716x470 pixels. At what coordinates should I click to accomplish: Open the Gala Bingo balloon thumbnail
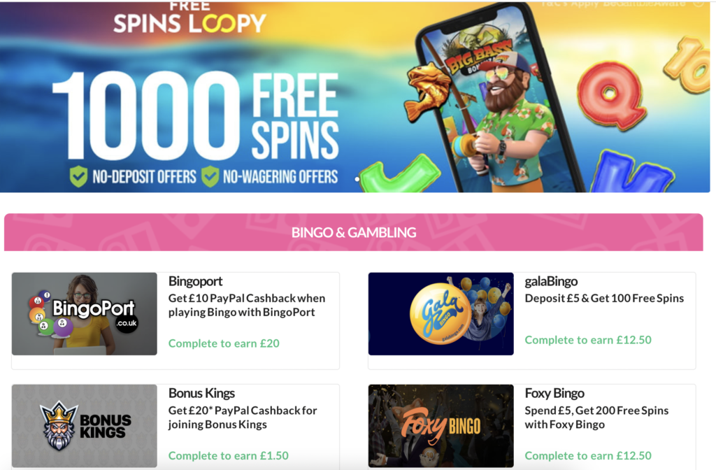click(x=441, y=314)
